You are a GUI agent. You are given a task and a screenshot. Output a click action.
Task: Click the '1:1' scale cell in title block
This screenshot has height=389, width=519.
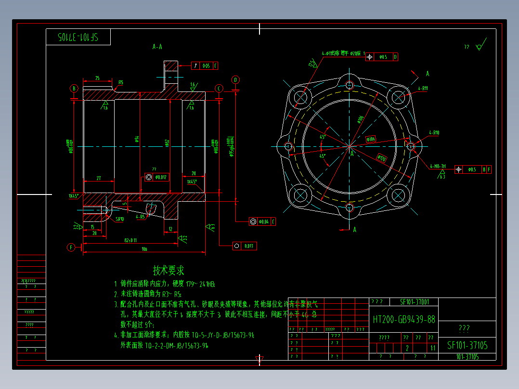pos(433,348)
